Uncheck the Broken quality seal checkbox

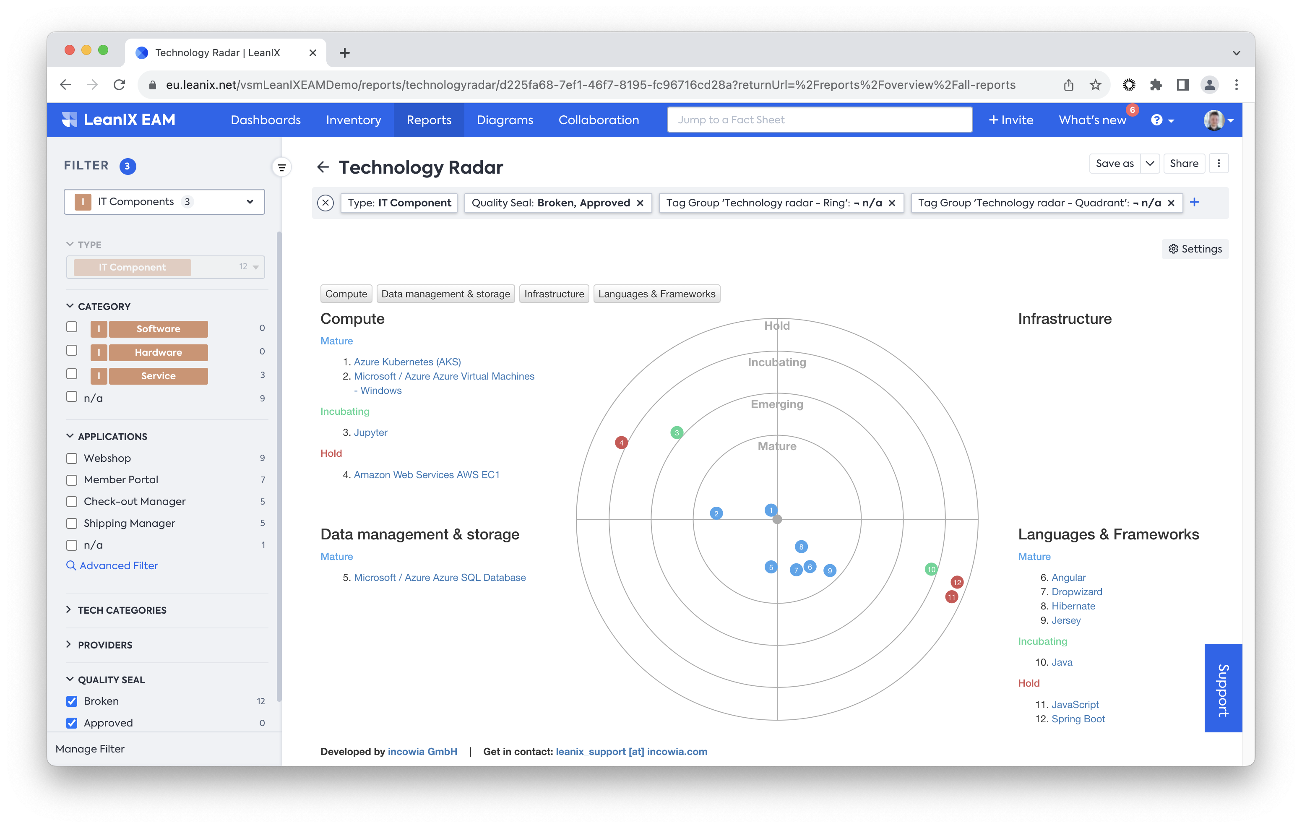72,701
